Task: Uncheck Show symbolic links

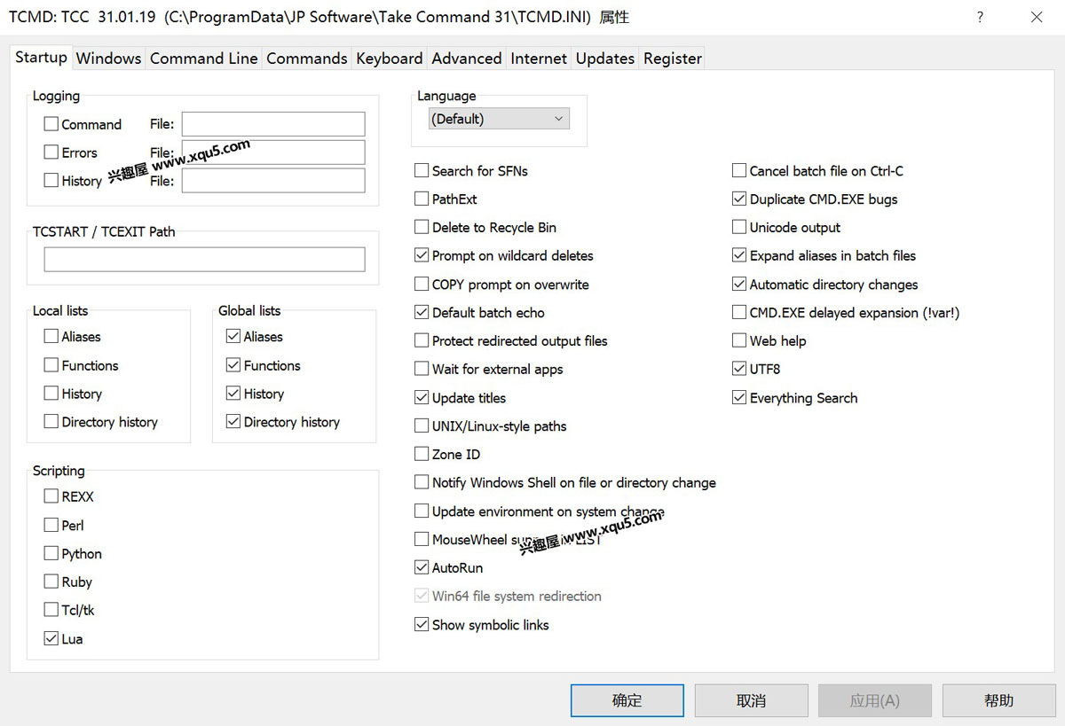Action: pyautogui.click(x=422, y=625)
